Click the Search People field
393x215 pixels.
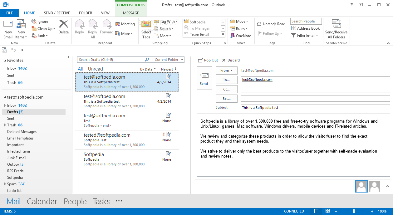[x=306, y=21]
